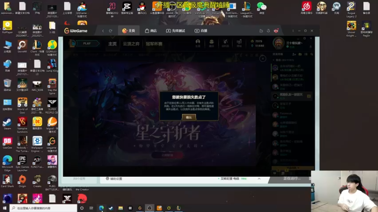Add a friend in friends list
This screenshot has height=212, width=378.
point(294,54)
